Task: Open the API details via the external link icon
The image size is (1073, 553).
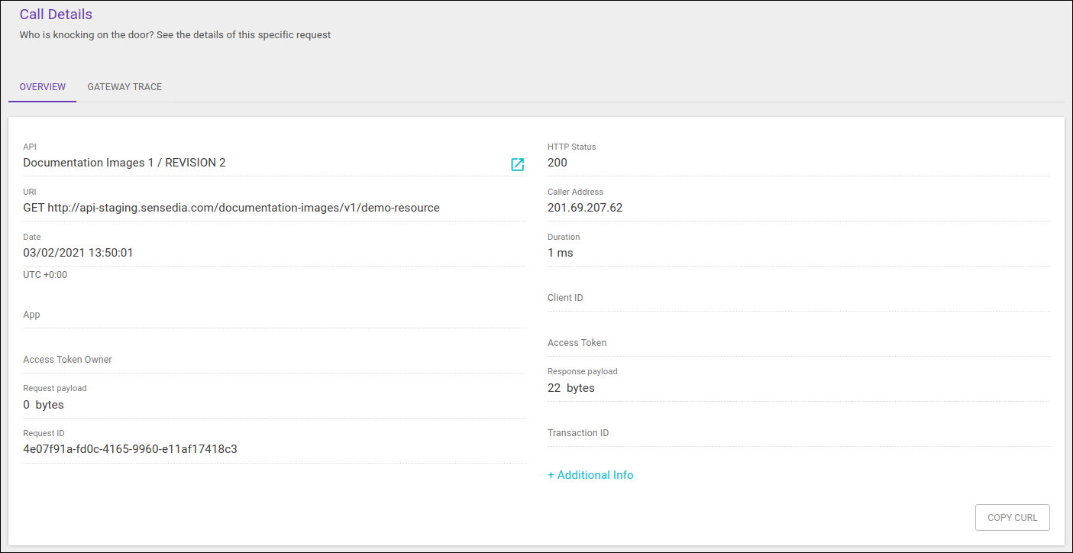Action: pyautogui.click(x=518, y=164)
